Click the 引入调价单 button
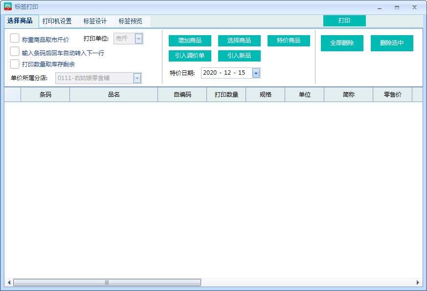The height and width of the screenshot is (291, 427). click(190, 56)
